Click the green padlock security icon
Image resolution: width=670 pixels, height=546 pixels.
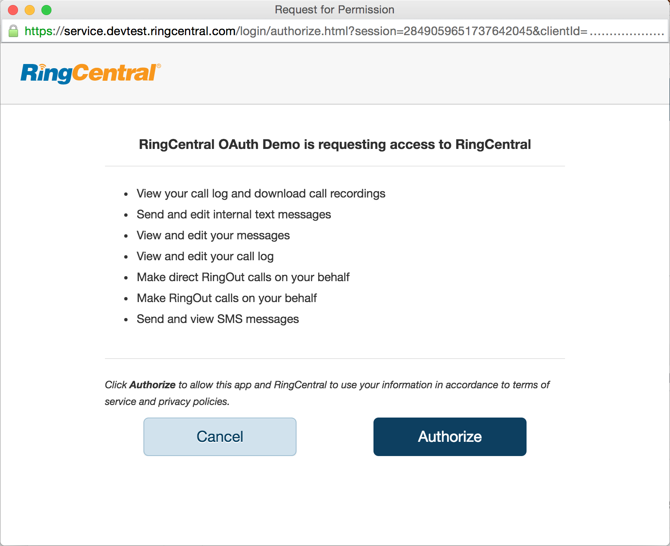pyautogui.click(x=13, y=31)
